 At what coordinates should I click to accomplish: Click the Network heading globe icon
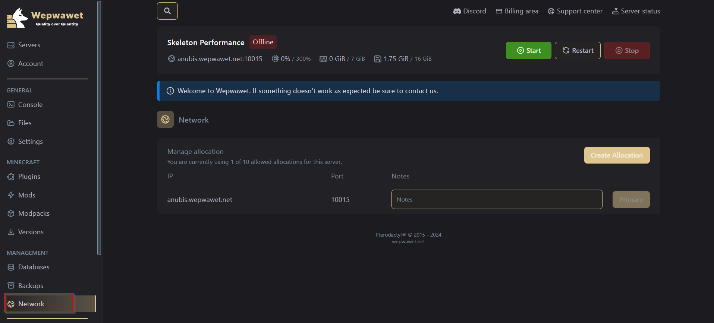click(165, 120)
